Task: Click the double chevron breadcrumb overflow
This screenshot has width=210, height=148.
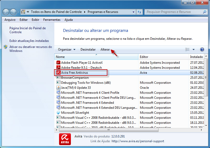Action: click(x=28, y=12)
